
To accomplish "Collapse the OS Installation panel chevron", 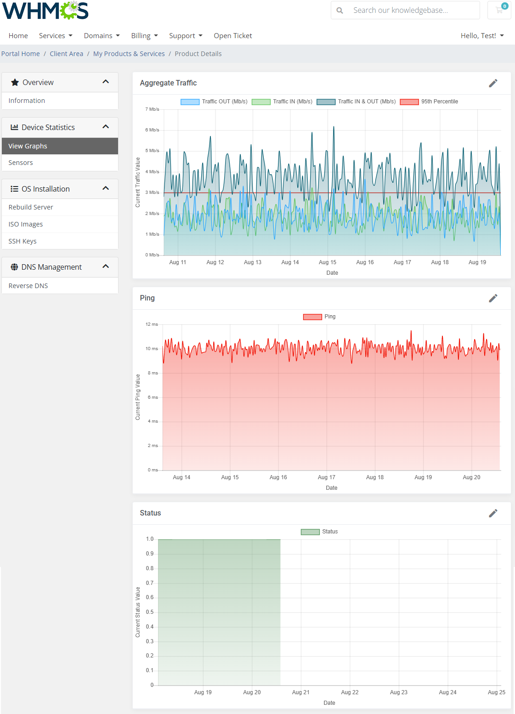I will point(106,188).
